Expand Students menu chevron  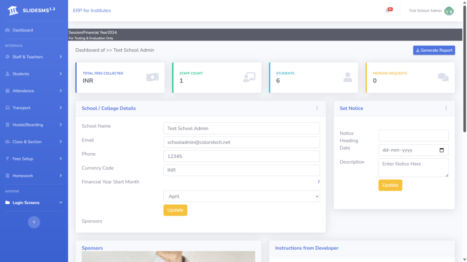click(61, 74)
